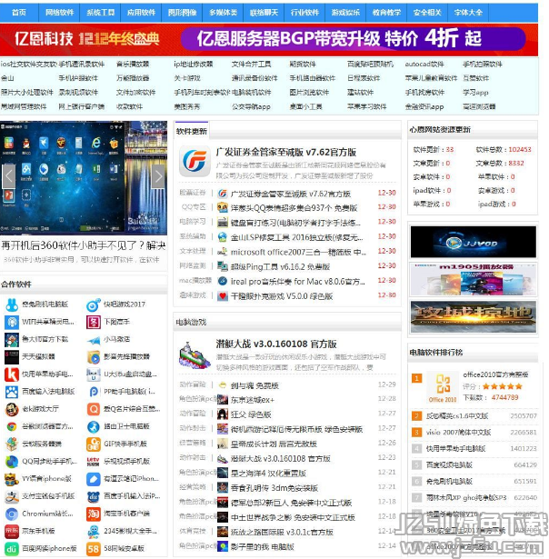Open the 东京迷城ex+ game link

[253, 400]
